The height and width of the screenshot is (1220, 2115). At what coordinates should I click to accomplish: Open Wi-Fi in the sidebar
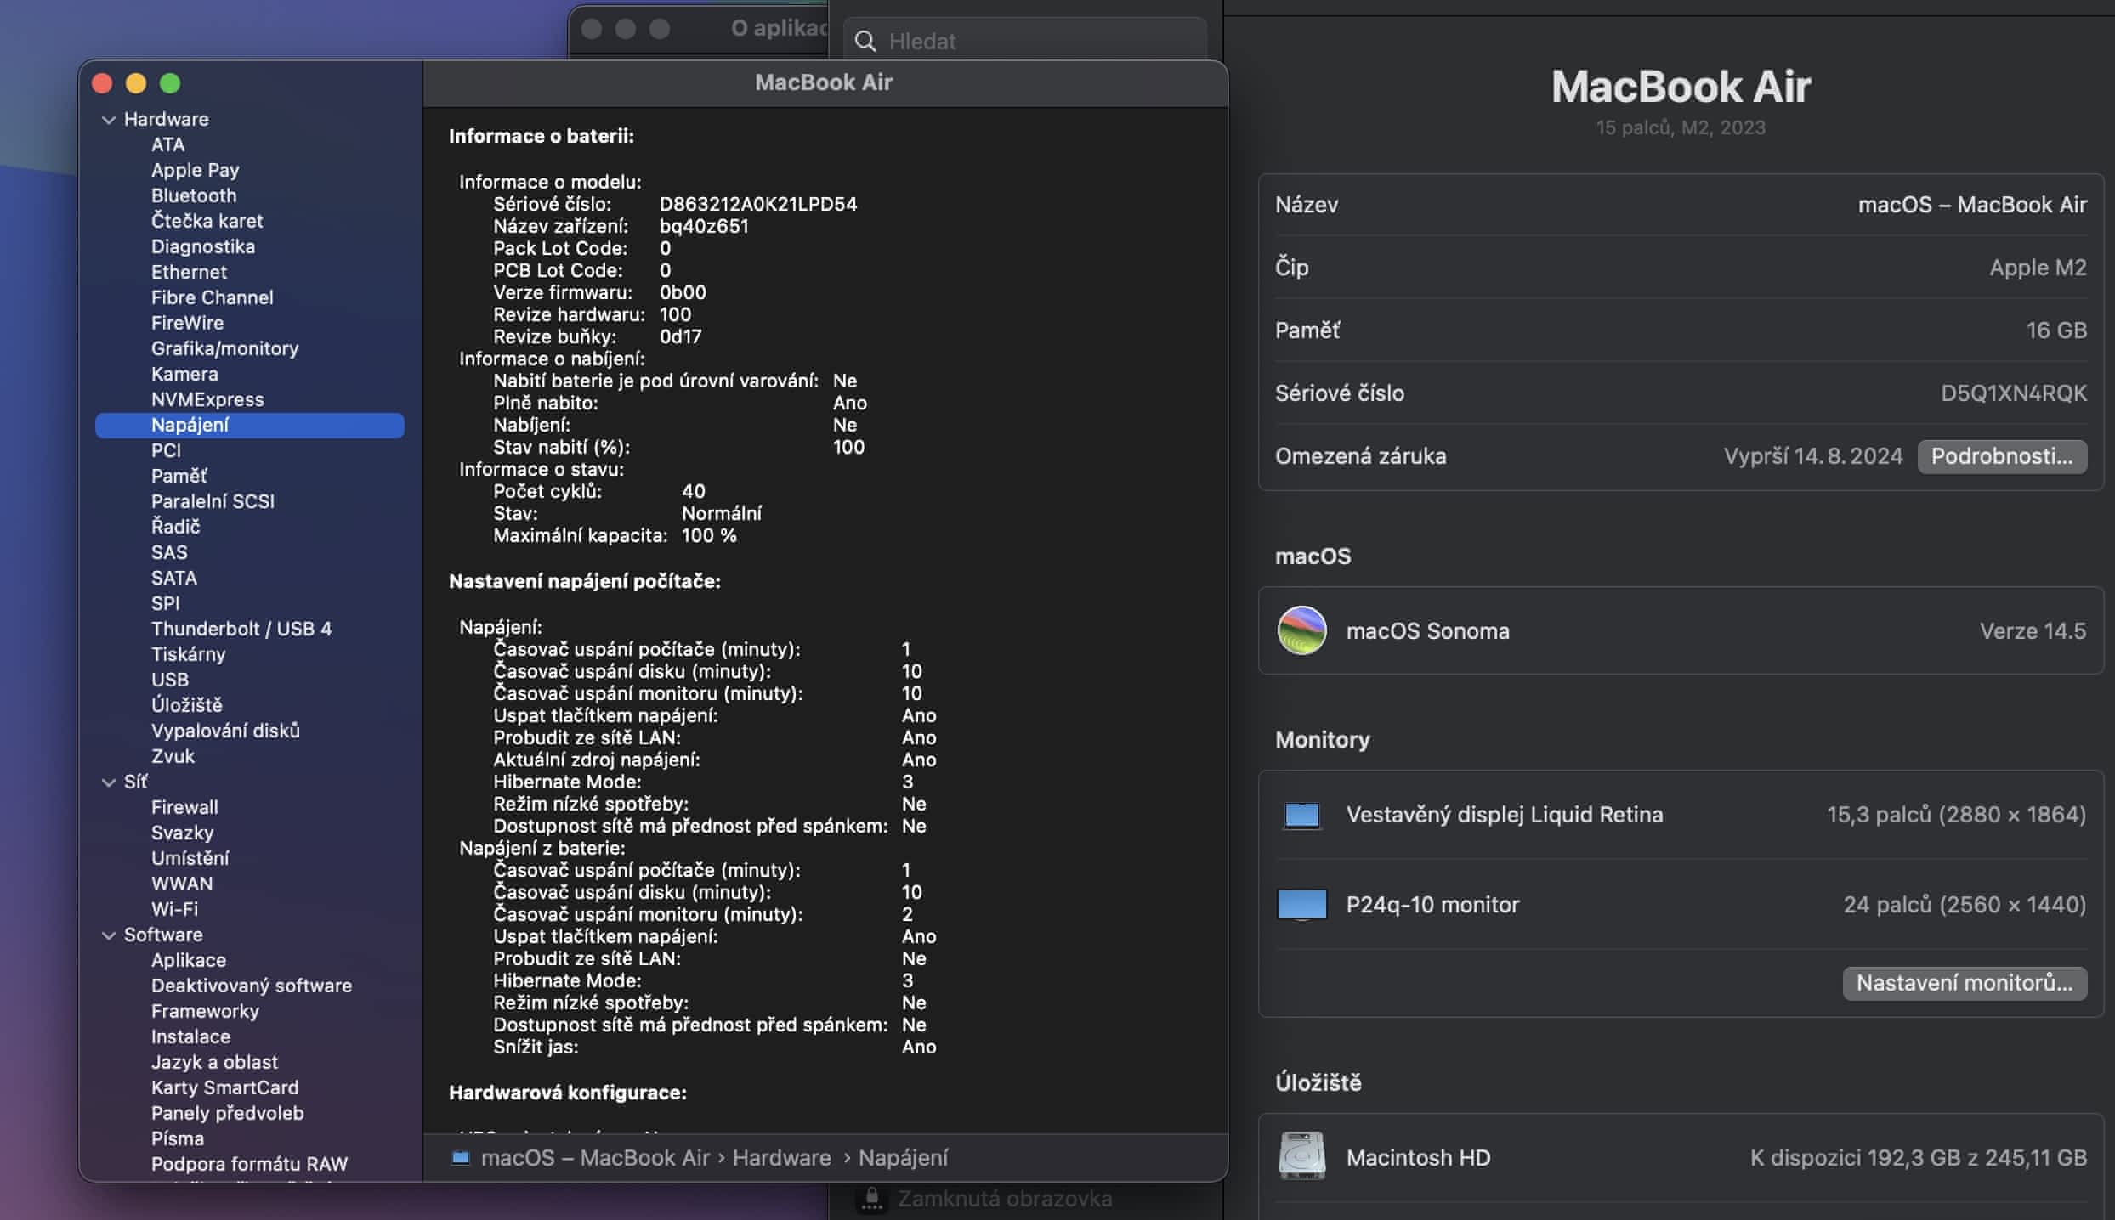coord(174,909)
